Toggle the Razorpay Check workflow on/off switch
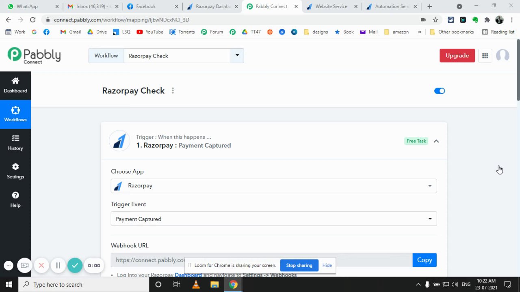The width and height of the screenshot is (520, 292). [x=440, y=91]
